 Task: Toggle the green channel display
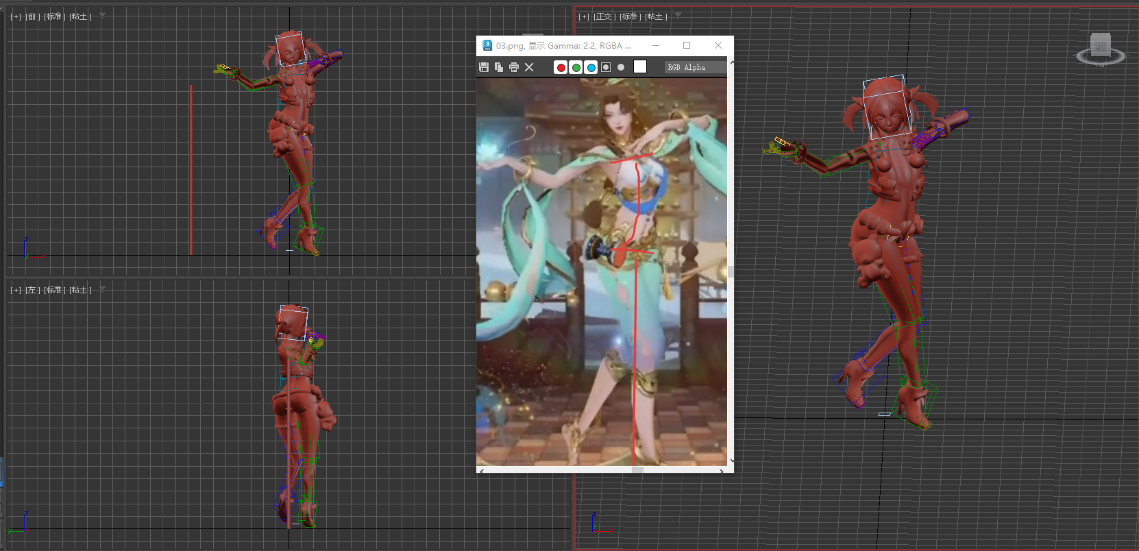click(x=576, y=67)
